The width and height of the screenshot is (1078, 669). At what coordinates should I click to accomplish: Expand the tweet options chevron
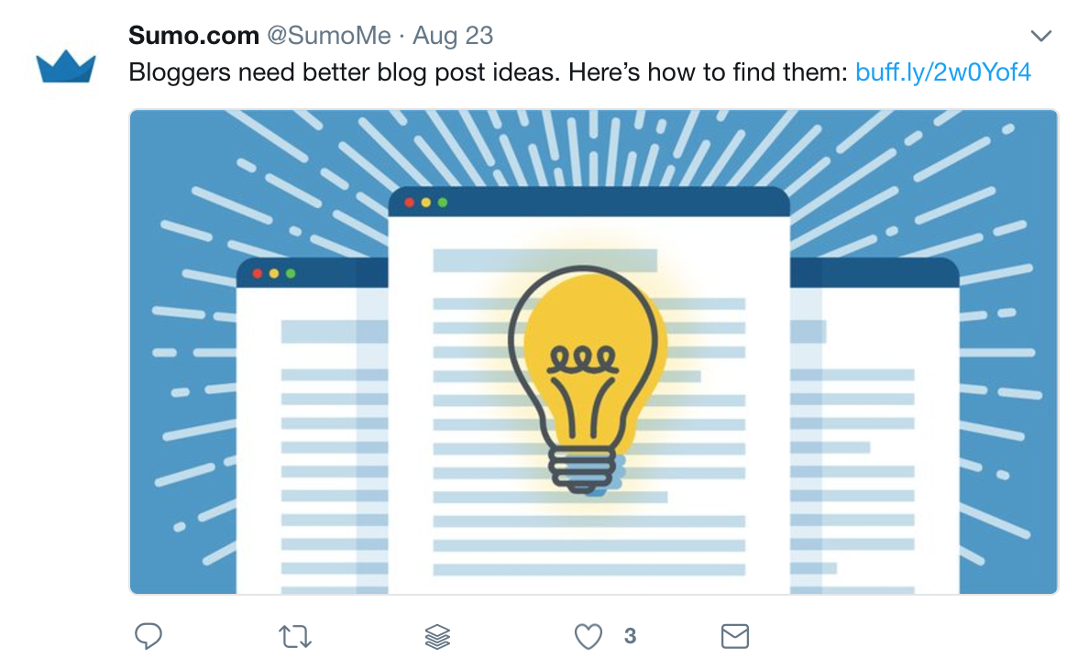click(x=1041, y=36)
